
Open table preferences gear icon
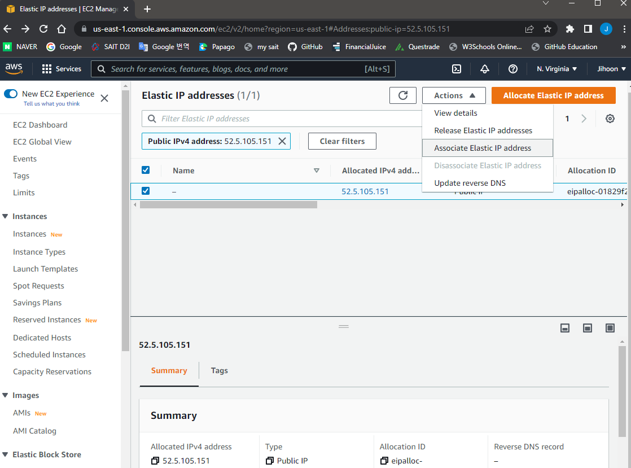pyautogui.click(x=610, y=119)
